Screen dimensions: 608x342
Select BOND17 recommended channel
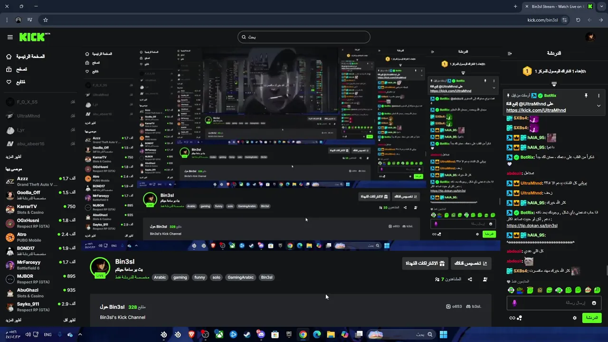[x=40, y=251]
